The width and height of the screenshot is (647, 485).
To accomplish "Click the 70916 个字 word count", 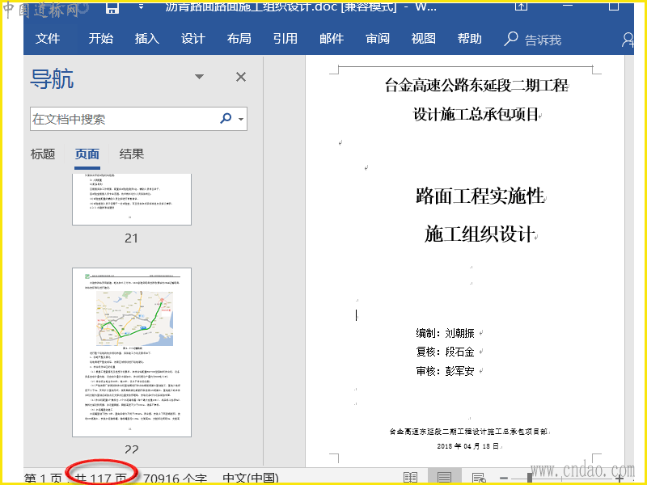I will (x=175, y=479).
